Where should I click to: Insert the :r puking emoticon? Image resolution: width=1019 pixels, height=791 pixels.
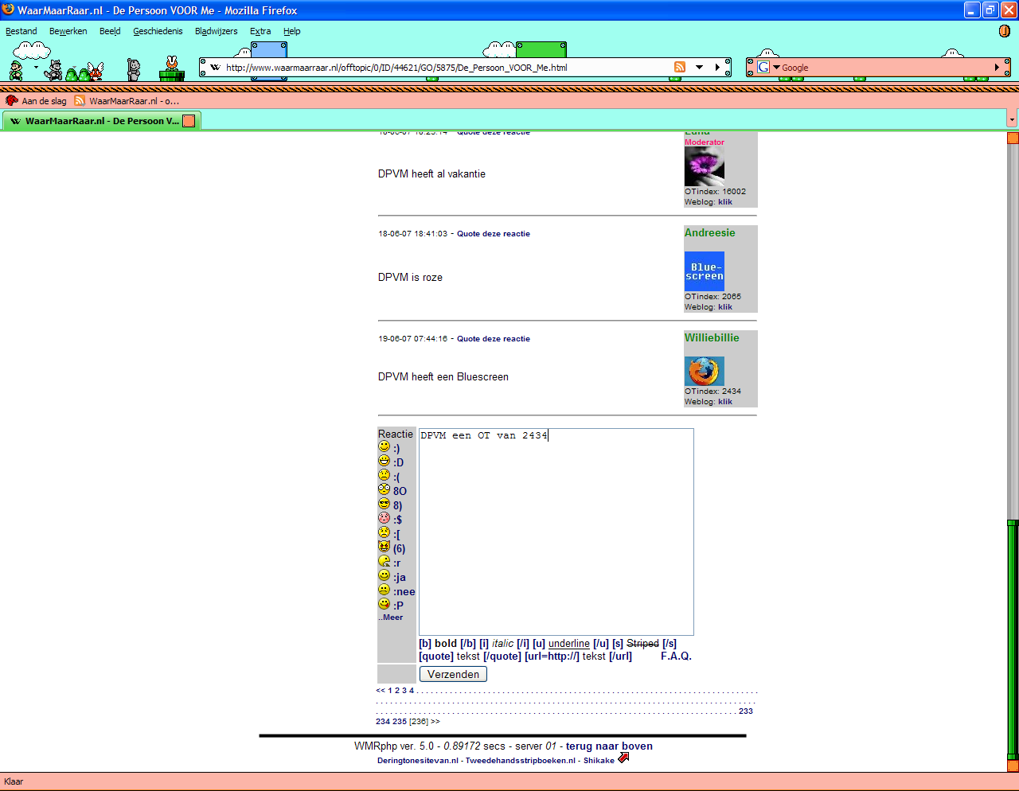[x=385, y=562]
